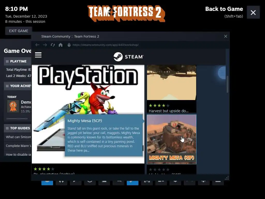
Task: Open the 'What can Smissmas' guide
Action: [18, 137]
